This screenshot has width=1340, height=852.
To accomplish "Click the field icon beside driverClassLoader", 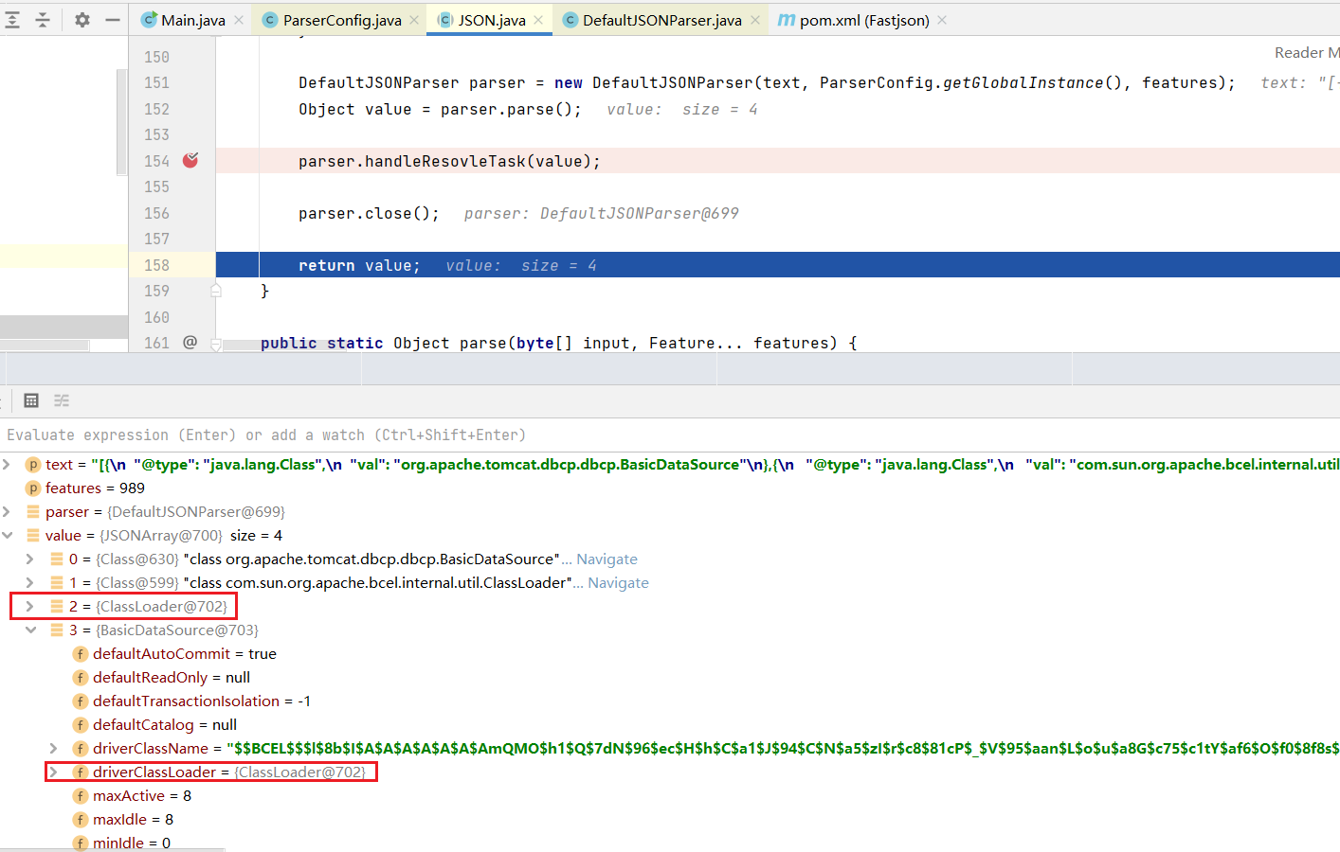I will [81, 772].
